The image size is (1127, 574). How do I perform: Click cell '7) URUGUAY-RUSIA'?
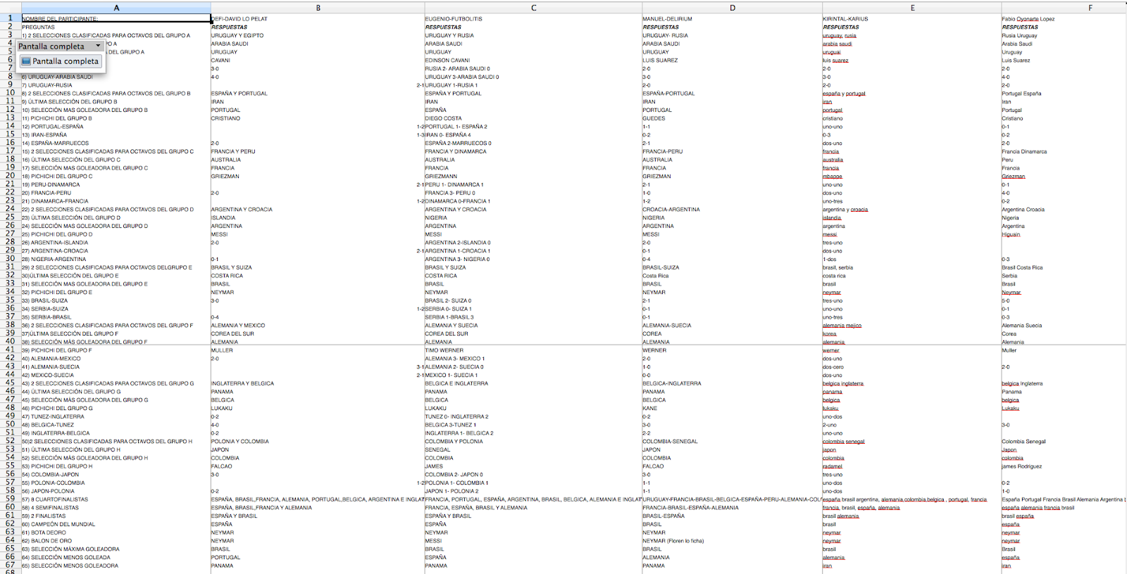coord(47,85)
